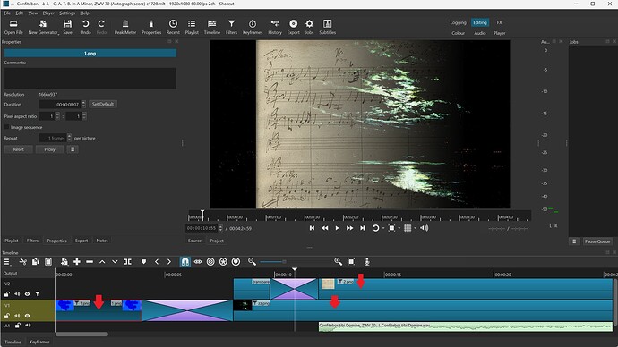The image size is (618, 347).
Task: Click record audio microphone icon
Action: click(367, 262)
